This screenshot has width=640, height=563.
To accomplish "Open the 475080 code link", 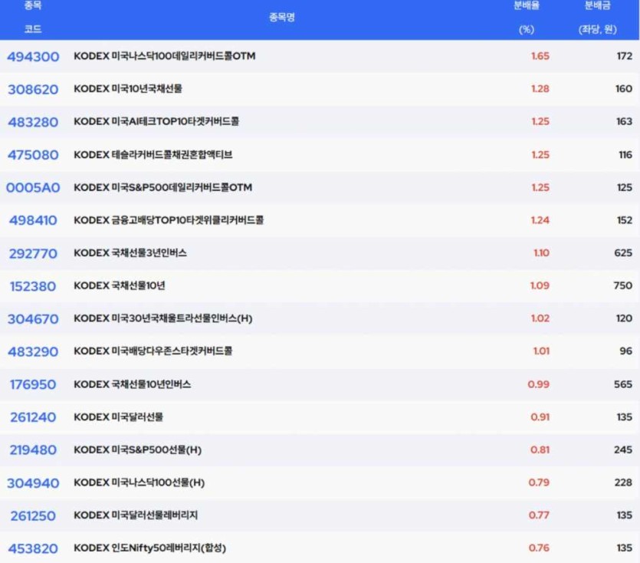I will point(33,155).
